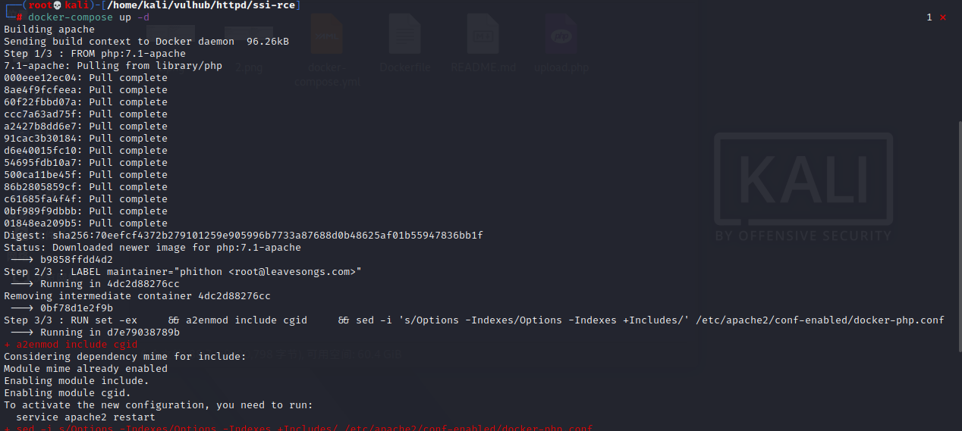The height and width of the screenshot is (431, 962).
Task: Click 'Removing intermediate container 4dc2d88276cc' line
Action: tap(137, 296)
